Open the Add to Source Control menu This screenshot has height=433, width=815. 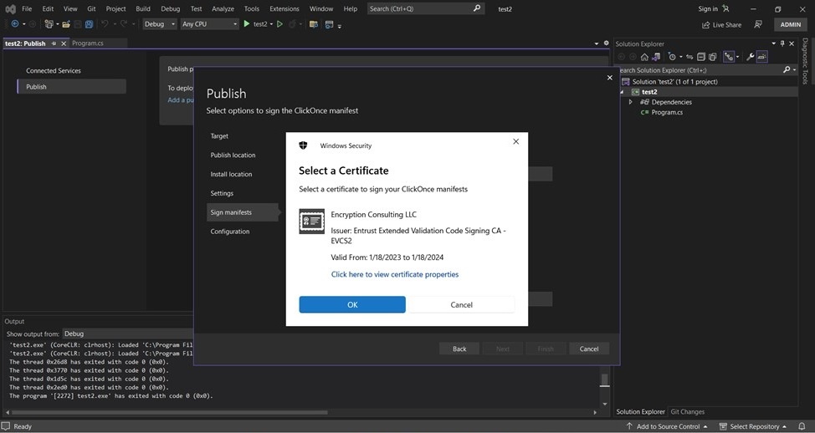point(666,426)
